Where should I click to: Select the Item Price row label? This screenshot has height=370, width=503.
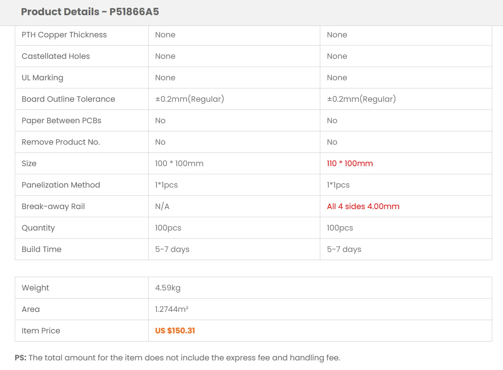pyautogui.click(x=41, y=331)
